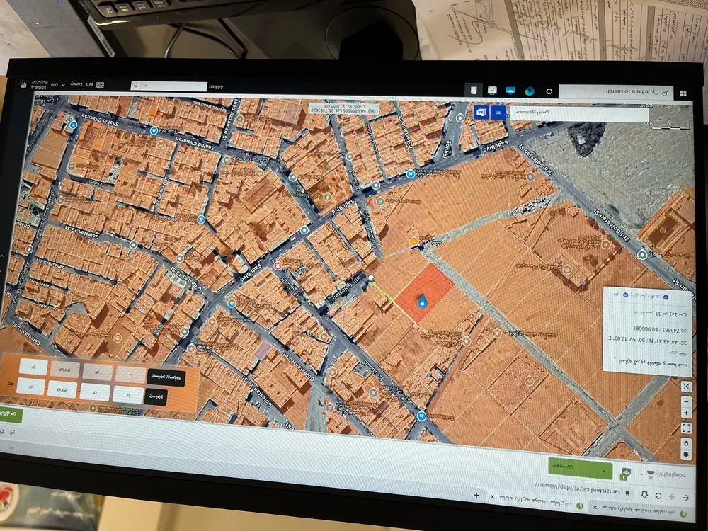The width and height of the screenshot is (708, 531).
Task: Toggle the blue checkmark option in measurement popup
Action: [x=665, y=297]
